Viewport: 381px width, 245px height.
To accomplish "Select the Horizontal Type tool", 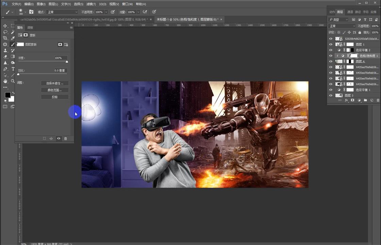I will [x=13, y=69].
